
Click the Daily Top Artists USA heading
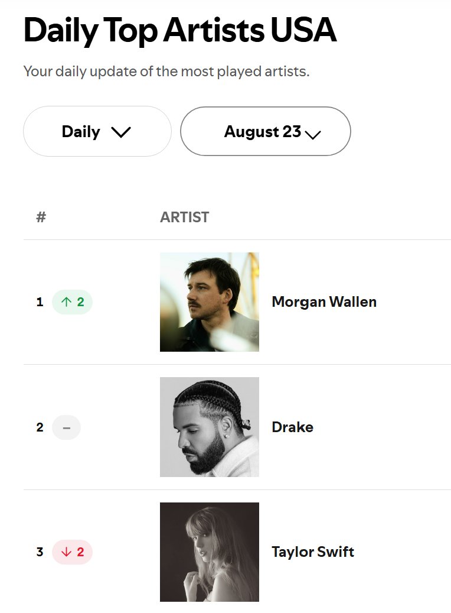180,31
